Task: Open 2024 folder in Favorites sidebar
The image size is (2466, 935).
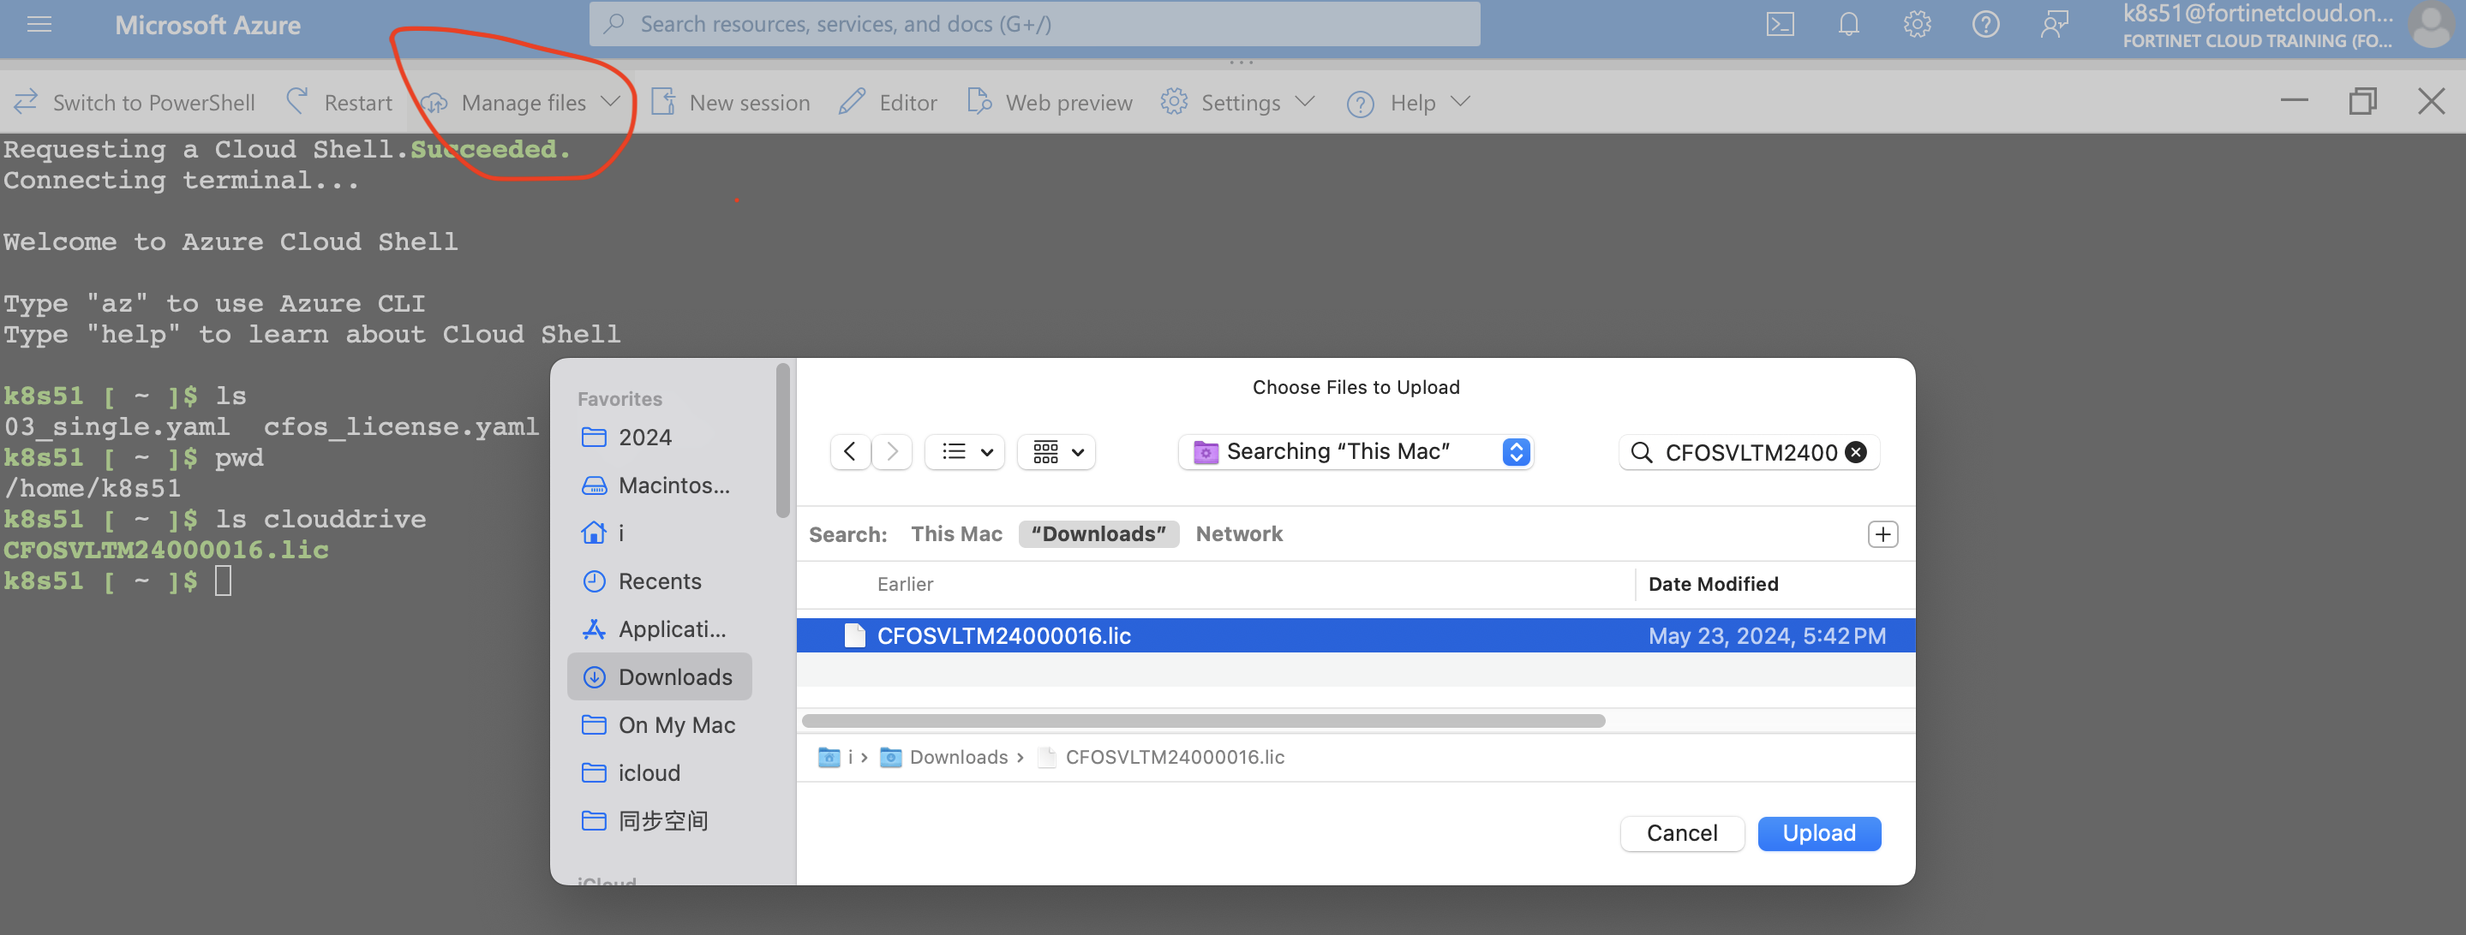Action: coord(661,438)
